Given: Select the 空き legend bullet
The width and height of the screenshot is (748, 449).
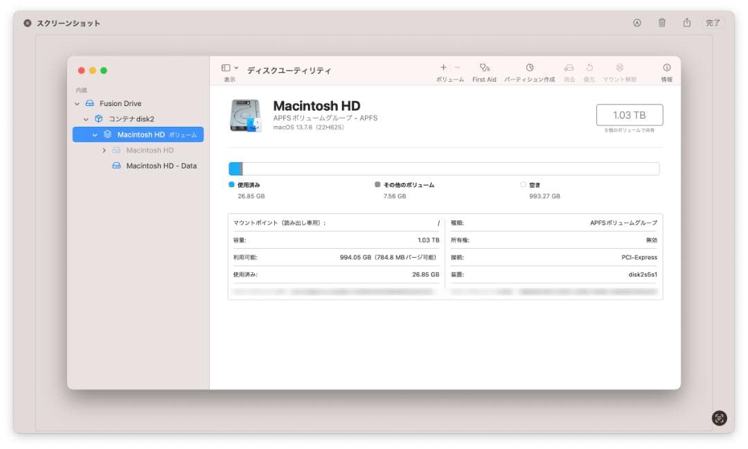Looking at the screenshot, I should pos(523,184).
